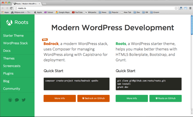
Task: Click the blue window extension icon in the toolbar
Action: click(186, 8)
